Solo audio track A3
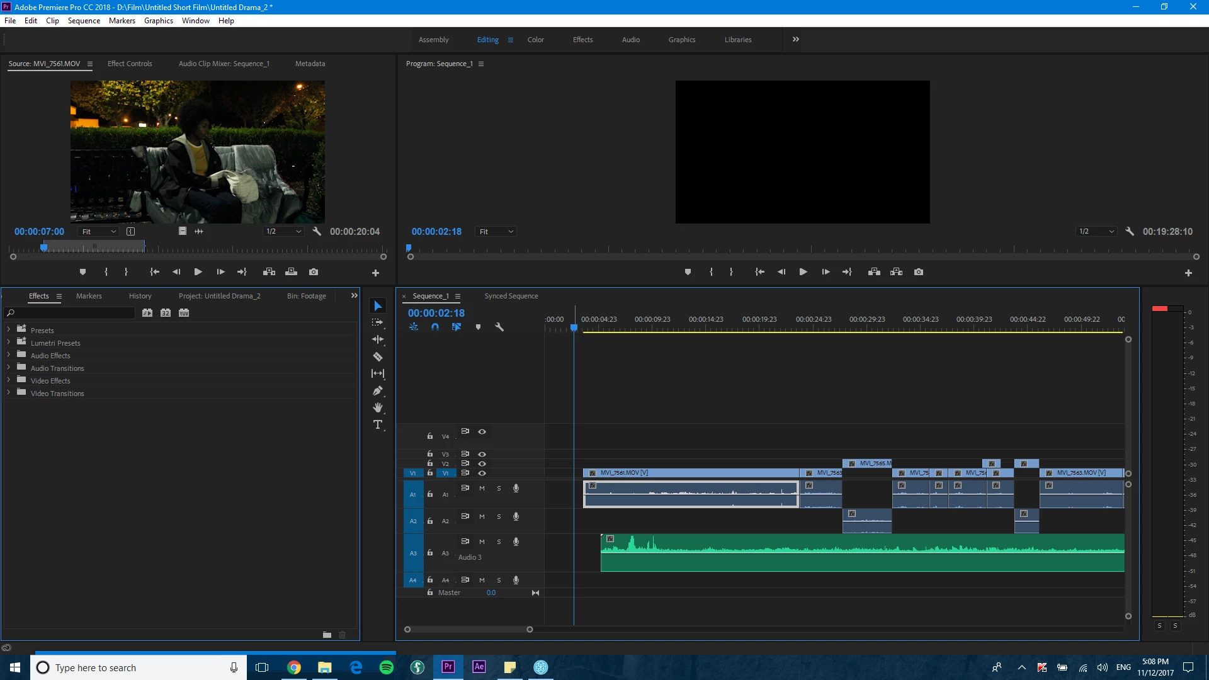1209x680 pixels. pos(499,541)
